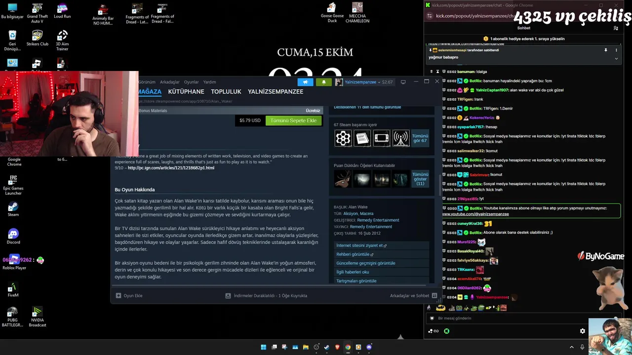Open Yalnizsempanzee account dropdown in Steam

pyautogui.click(x=364, y=82)
